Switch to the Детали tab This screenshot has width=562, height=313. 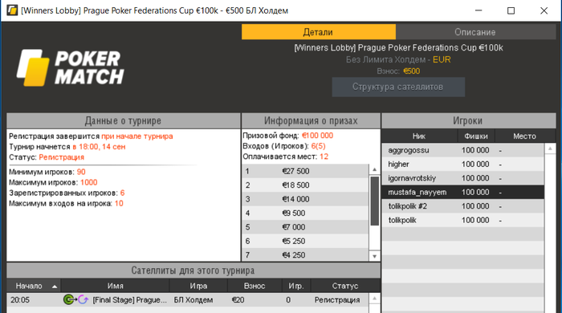(x=318, y=32)
